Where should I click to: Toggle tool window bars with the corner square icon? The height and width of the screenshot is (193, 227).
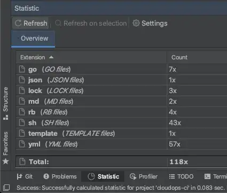pos(6,188)
